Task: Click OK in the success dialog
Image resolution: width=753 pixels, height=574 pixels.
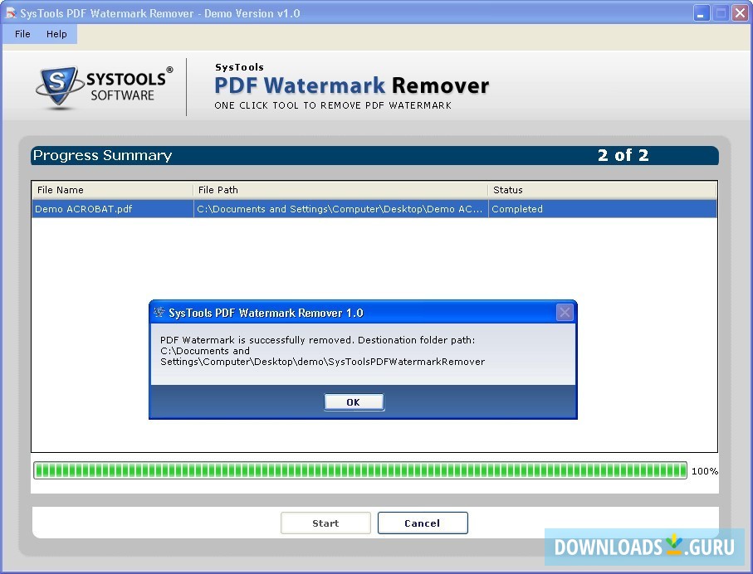Action: tap(354, 402)
